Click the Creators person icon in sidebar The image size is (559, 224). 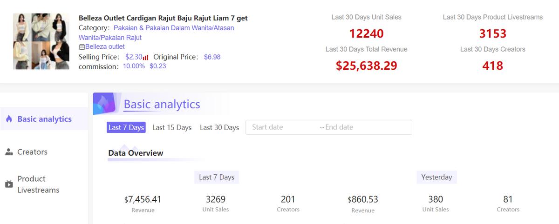point(9,152)
